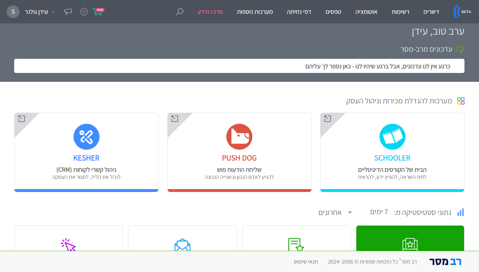This screenshot has height=272, width=479.
Task: Click the נתוני סטטיסטיקה מ: label
Action: pyautogui.click(x=423, y=212)
